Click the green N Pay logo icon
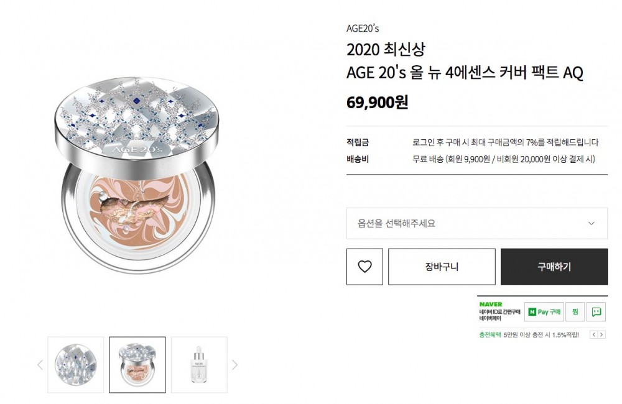 click(532, 312)
